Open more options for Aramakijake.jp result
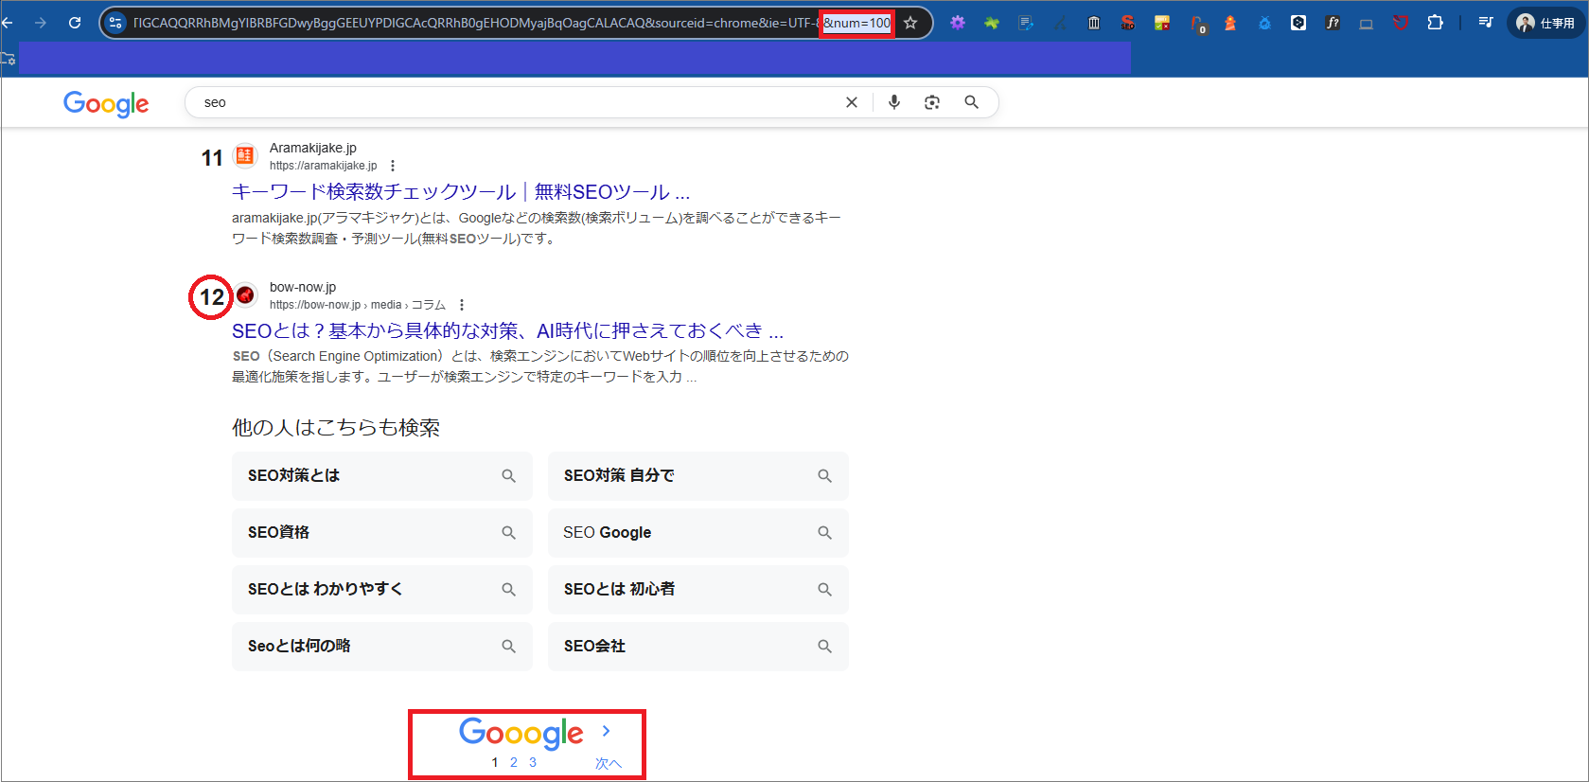 (393, 166)
